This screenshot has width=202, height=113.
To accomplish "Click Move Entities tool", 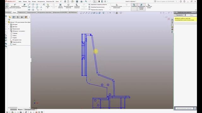I will point(96,10).
